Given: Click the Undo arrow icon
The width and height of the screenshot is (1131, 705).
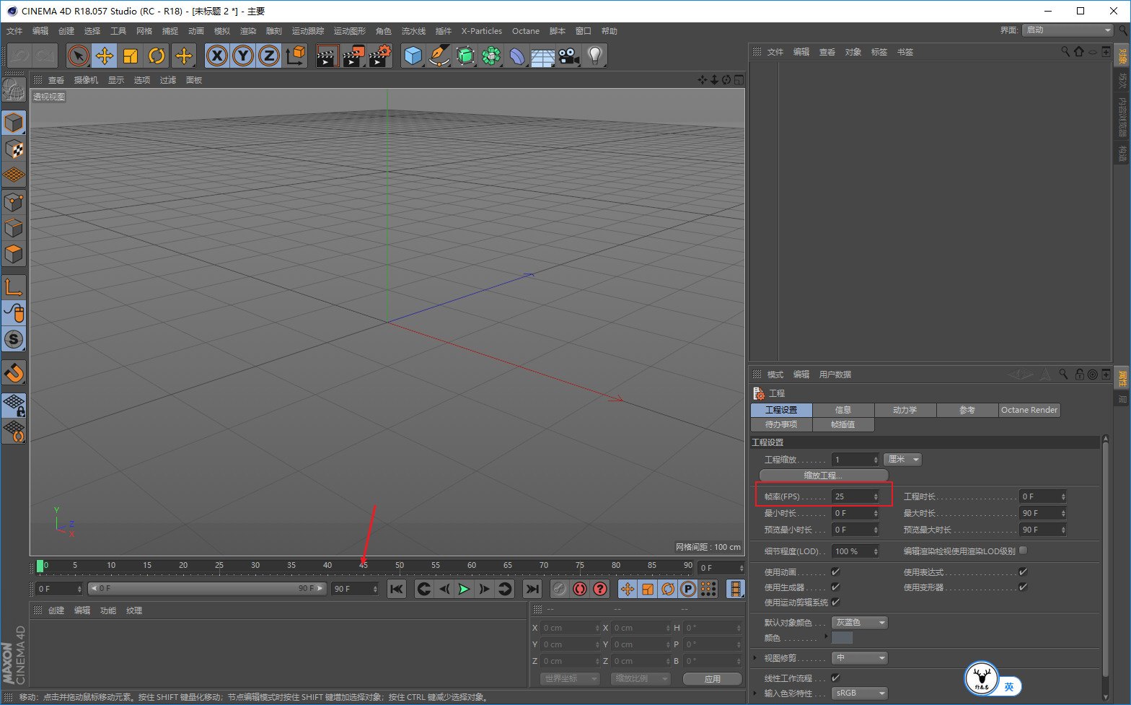Looking at the screenshot, I should tap(19, 56).
